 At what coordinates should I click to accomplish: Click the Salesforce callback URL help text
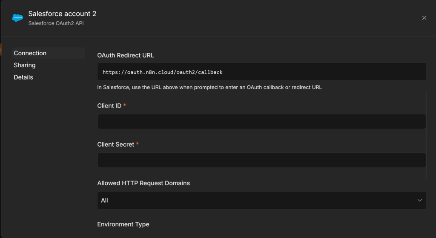[209, 88]
